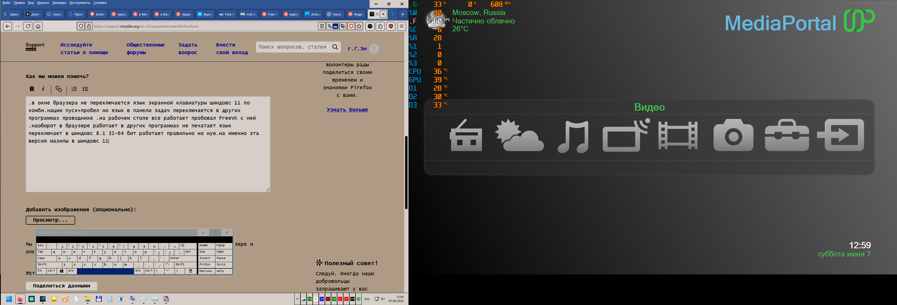The image size is (897, 305).
Task: Insert a link with the chain icon
Action: coord(59,89)
